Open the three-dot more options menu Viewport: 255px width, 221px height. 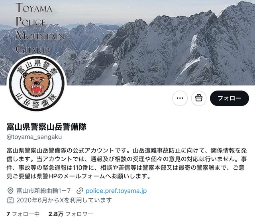[180, 98]
